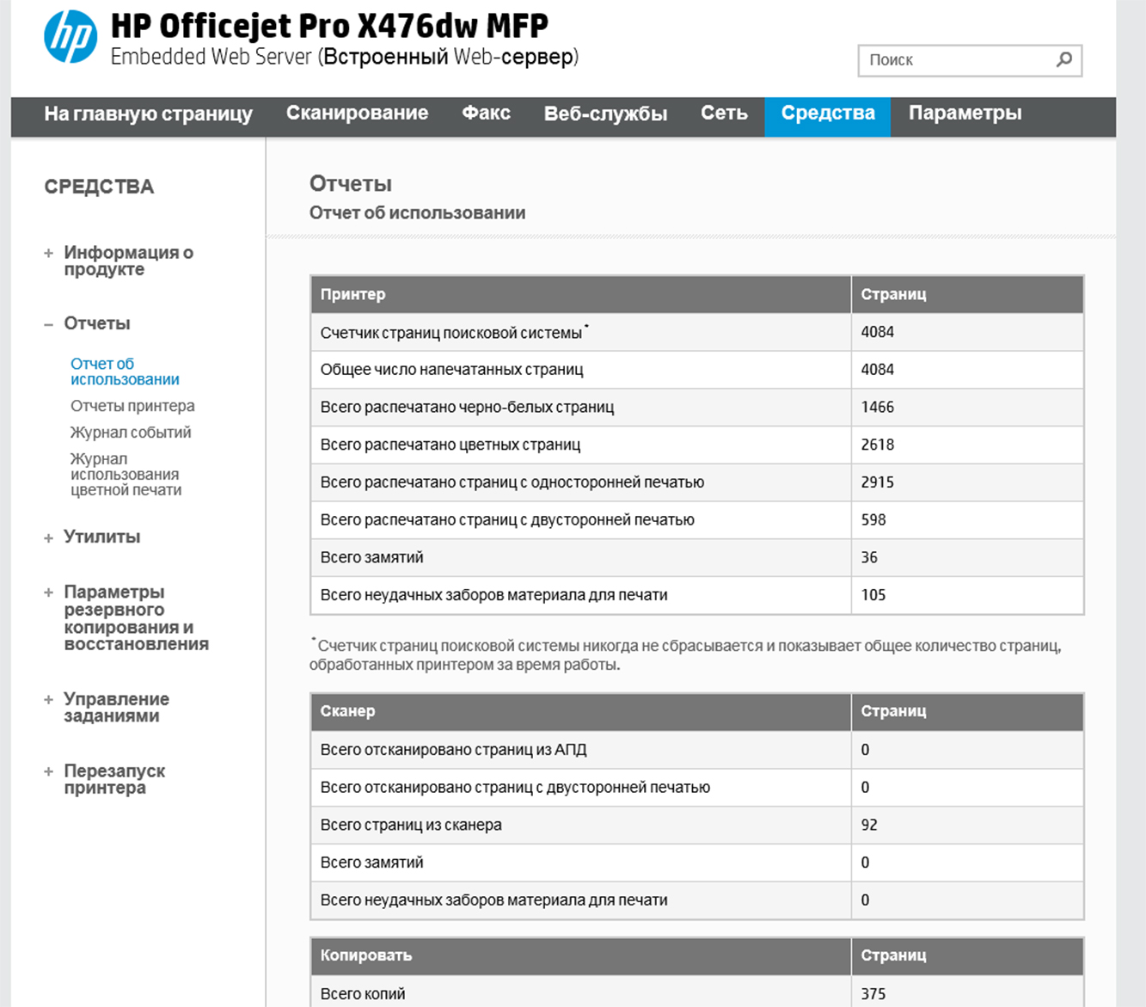Click the Всего копий row label
The width and height of the screenshot is (1146, 1007).
click(x=363, y=994)
